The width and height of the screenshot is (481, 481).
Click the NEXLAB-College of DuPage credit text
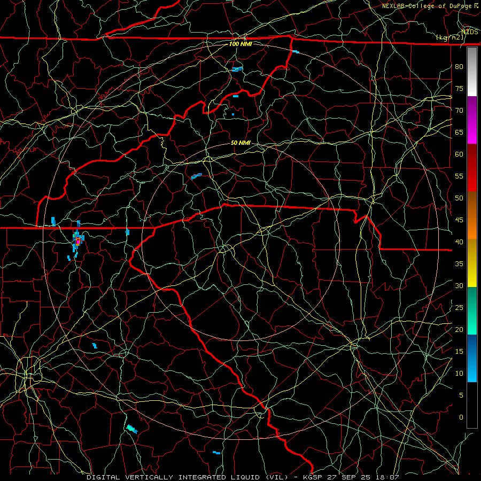pos(430,6)
